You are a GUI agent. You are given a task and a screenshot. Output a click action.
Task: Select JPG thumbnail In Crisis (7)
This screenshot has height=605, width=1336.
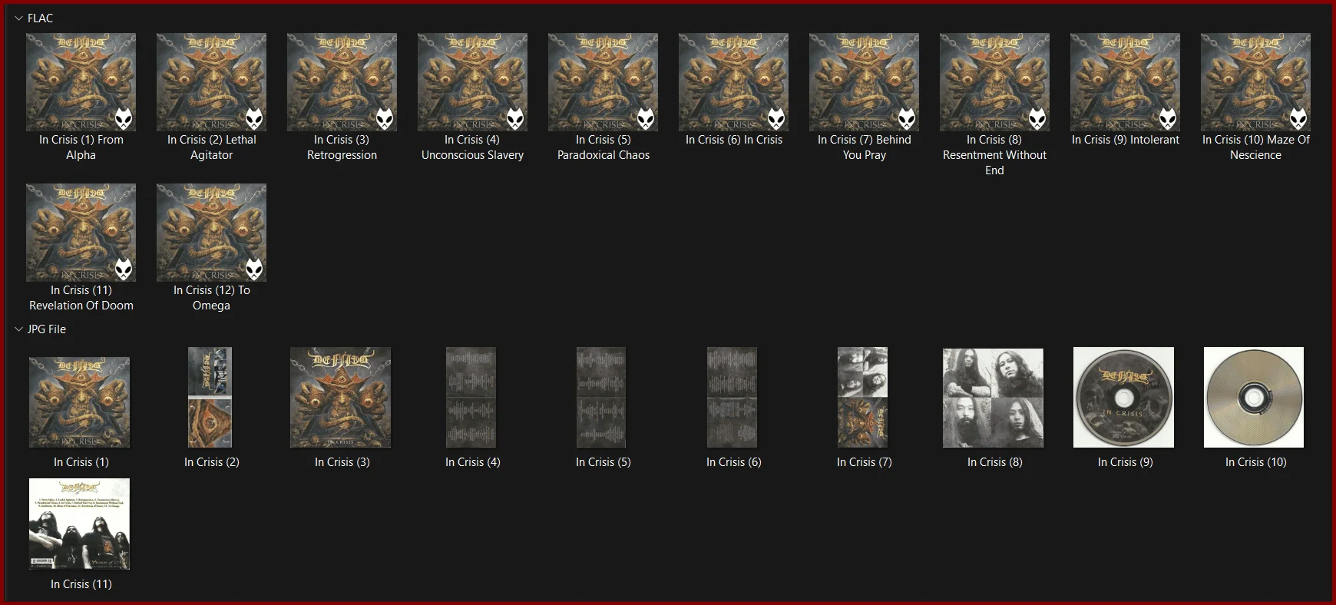click(x=863, y=397)
